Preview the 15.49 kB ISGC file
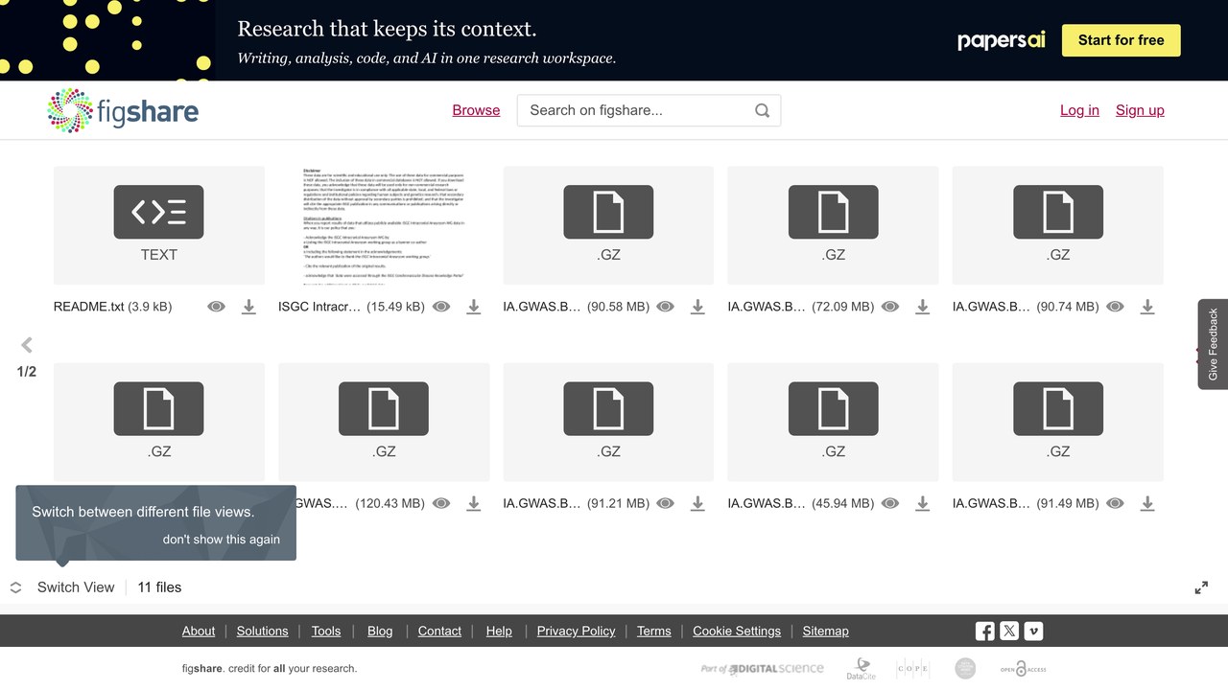 [x=441, y=307]
